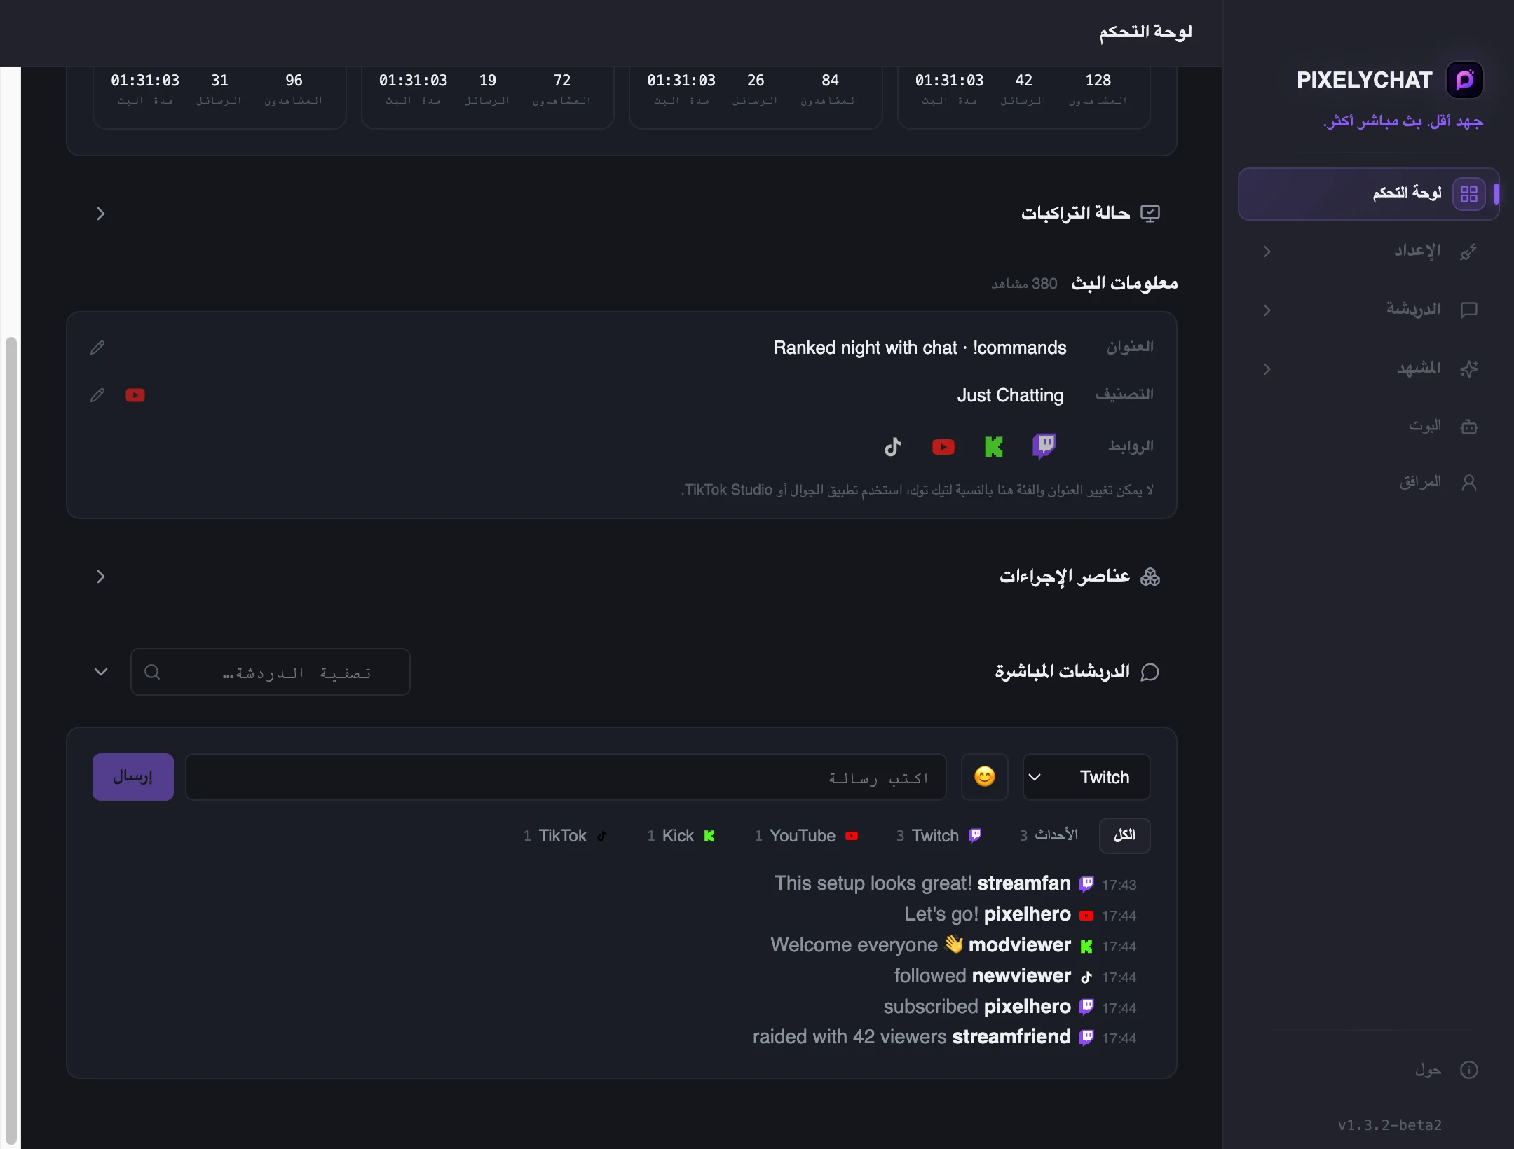Edit the stream title with the pencil icon
The image size is (1514, 1149).
click(97, 348)
